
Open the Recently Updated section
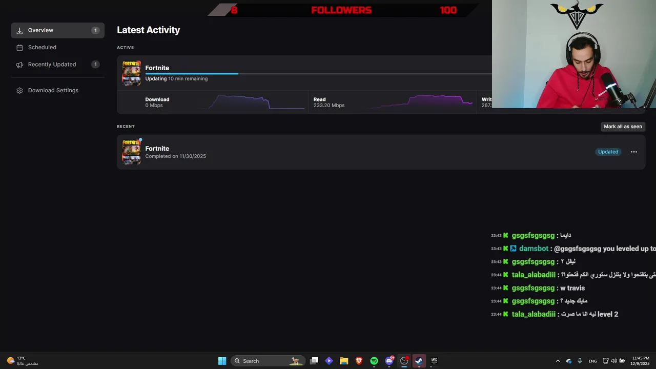point(57,65)
